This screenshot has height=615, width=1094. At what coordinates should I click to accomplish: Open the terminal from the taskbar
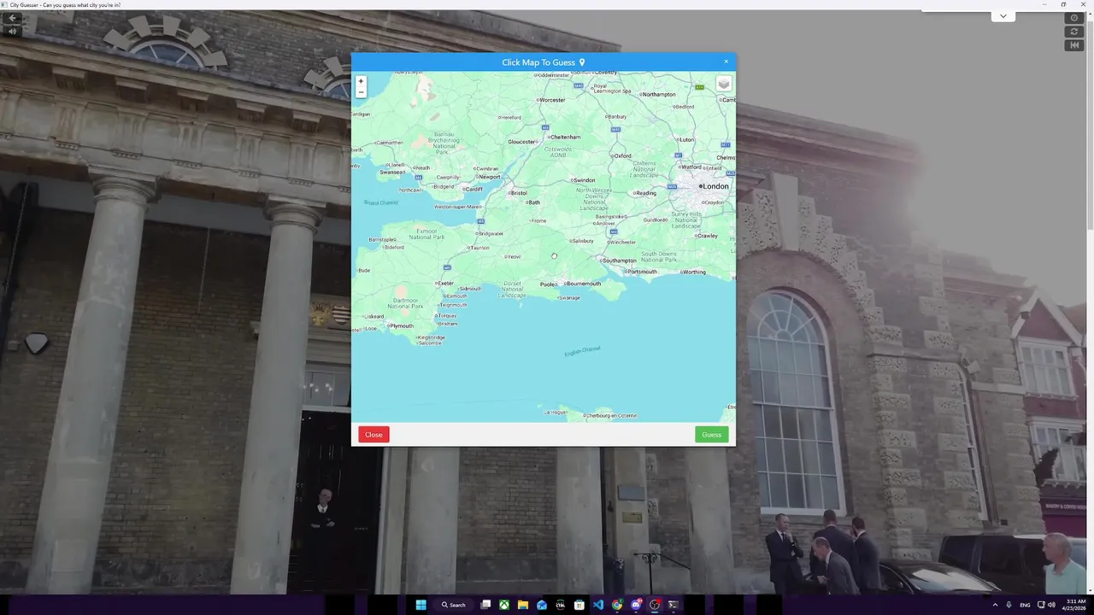coord(673,605)
